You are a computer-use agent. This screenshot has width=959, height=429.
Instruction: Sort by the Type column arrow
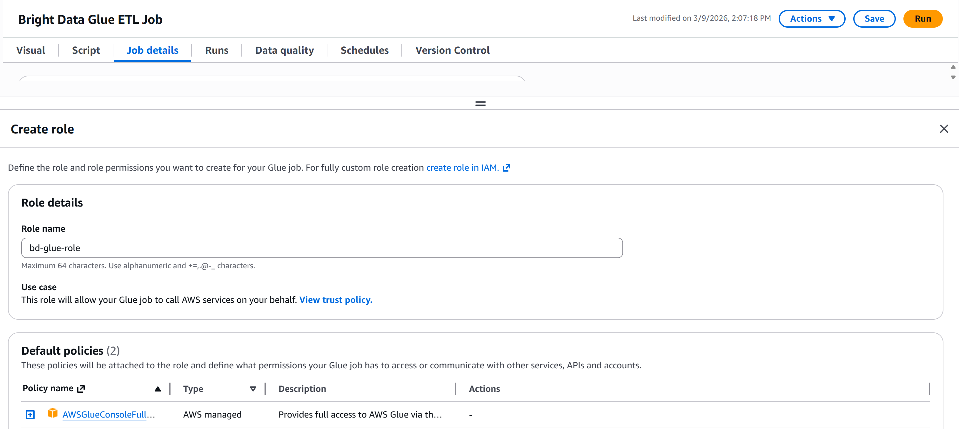(253, 389)
